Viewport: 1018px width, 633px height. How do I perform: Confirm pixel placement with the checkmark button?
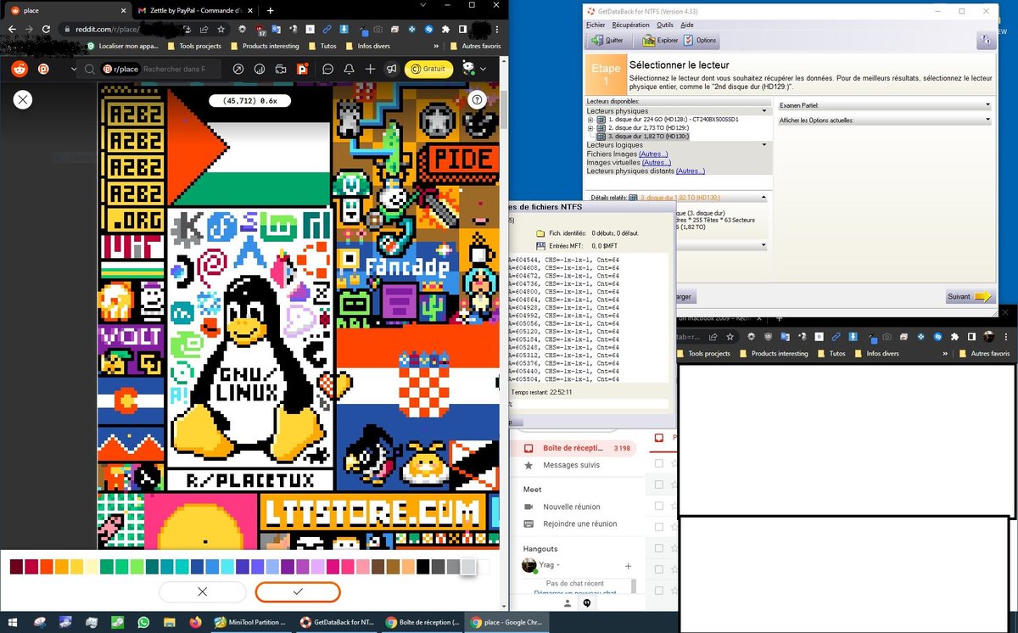tap(298, 591)
